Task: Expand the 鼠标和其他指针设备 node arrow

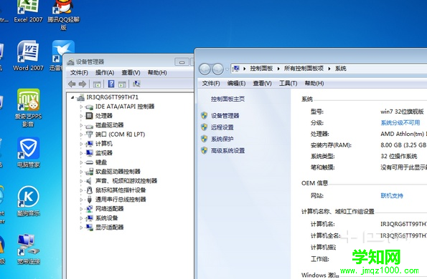Action: [x=81, y=190]
